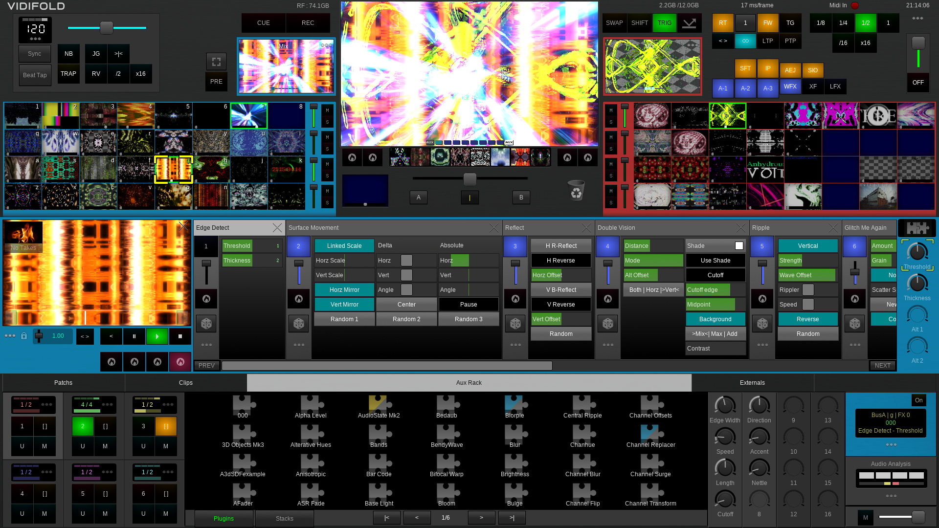
Task: Click the glitch puzzle icon above the Threshold knob
Action: (x=917, y=228)
